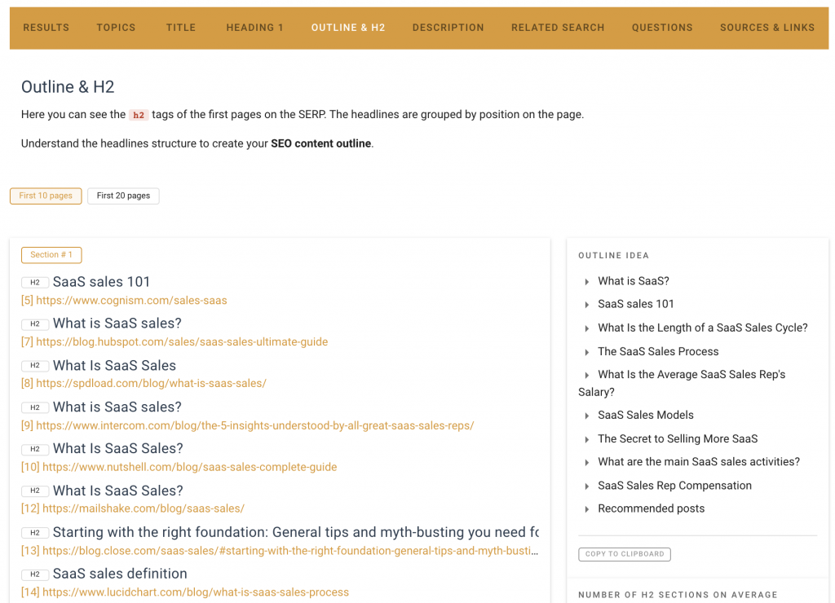Open the Sources & Links tab
835x603 pixels.
click(x=767, y=28)
